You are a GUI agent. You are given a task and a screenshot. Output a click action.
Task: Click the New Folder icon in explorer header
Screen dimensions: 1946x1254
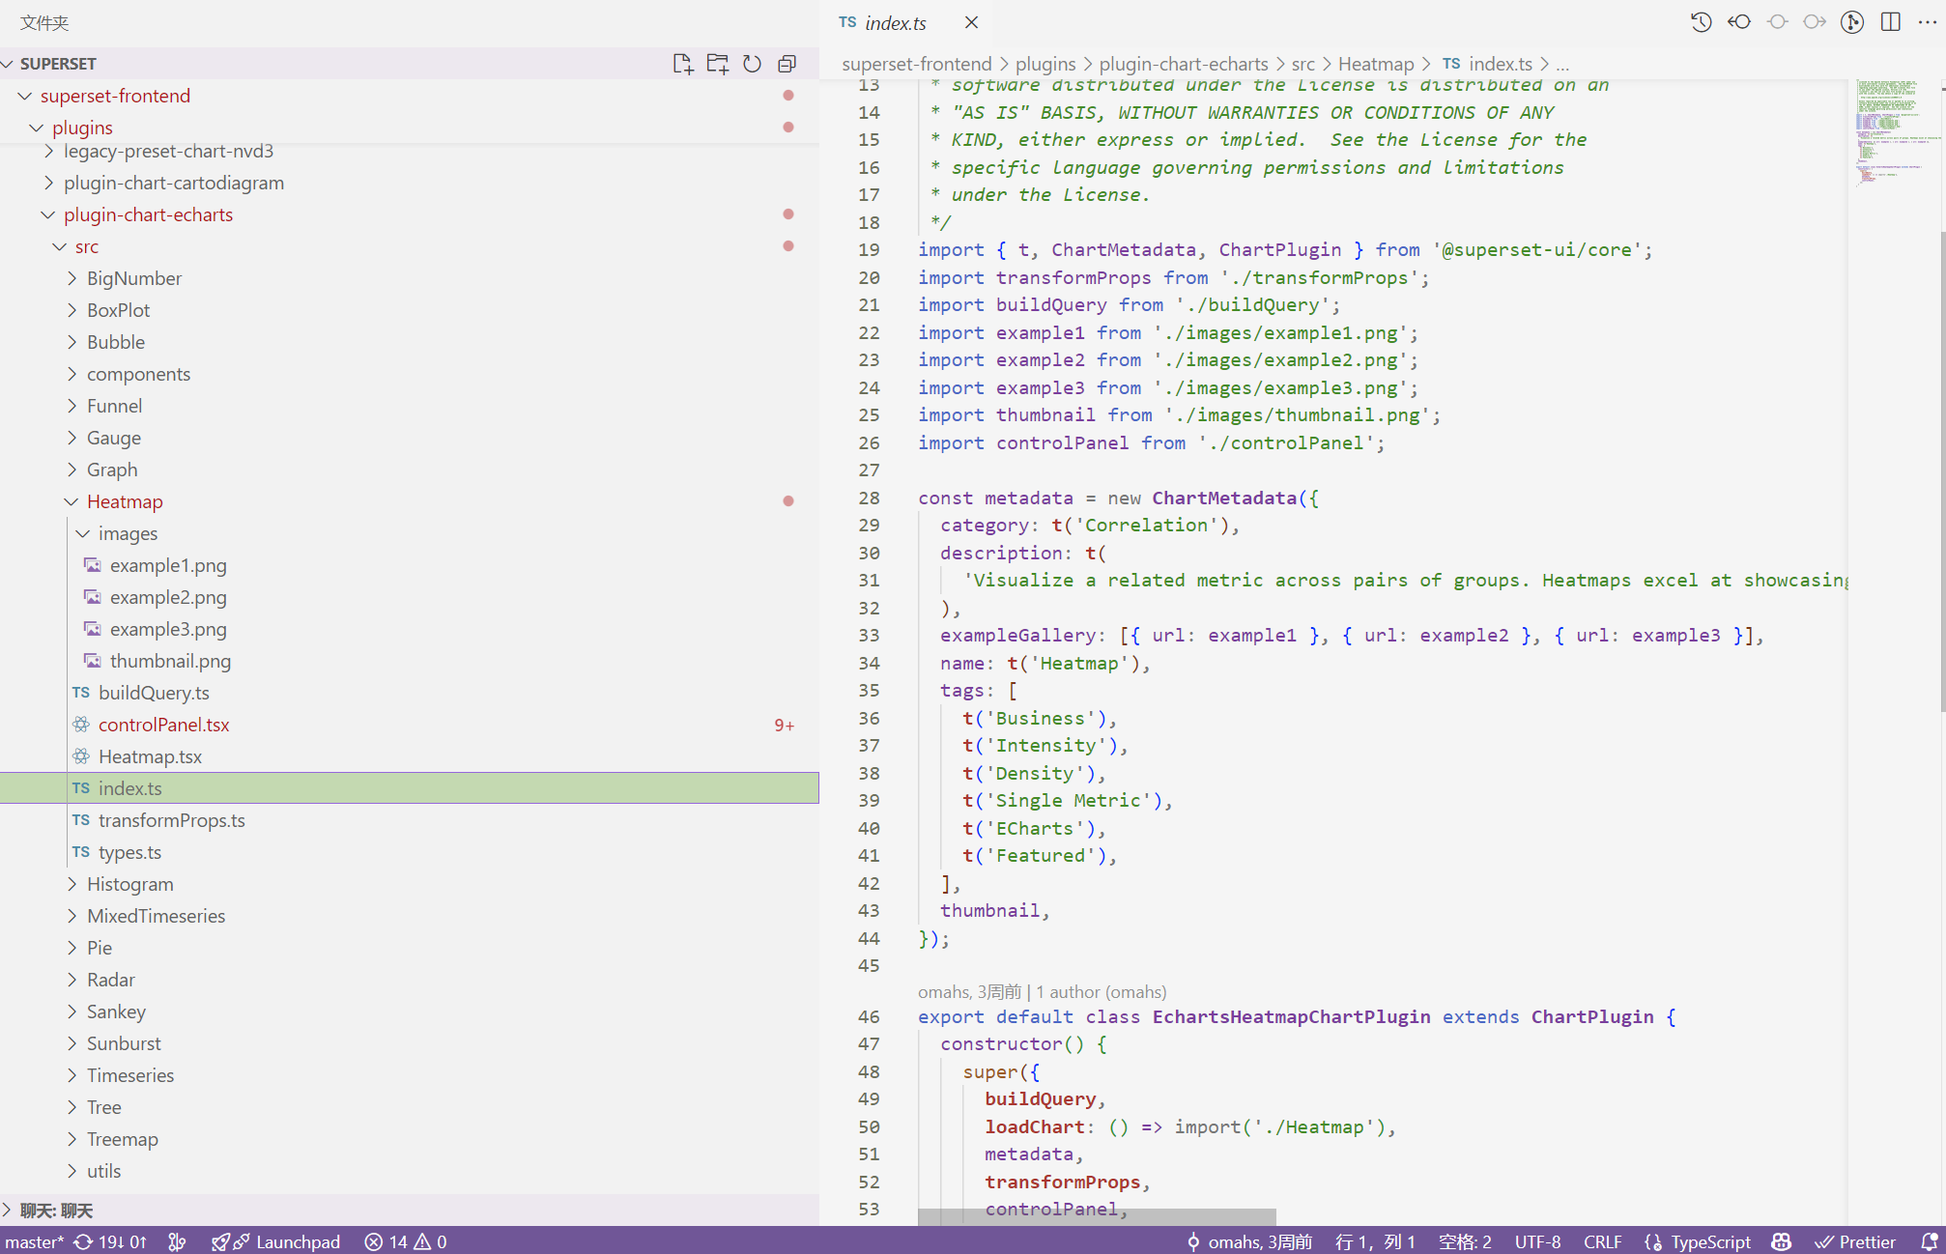pyautogui.click(x=717, y=64)
